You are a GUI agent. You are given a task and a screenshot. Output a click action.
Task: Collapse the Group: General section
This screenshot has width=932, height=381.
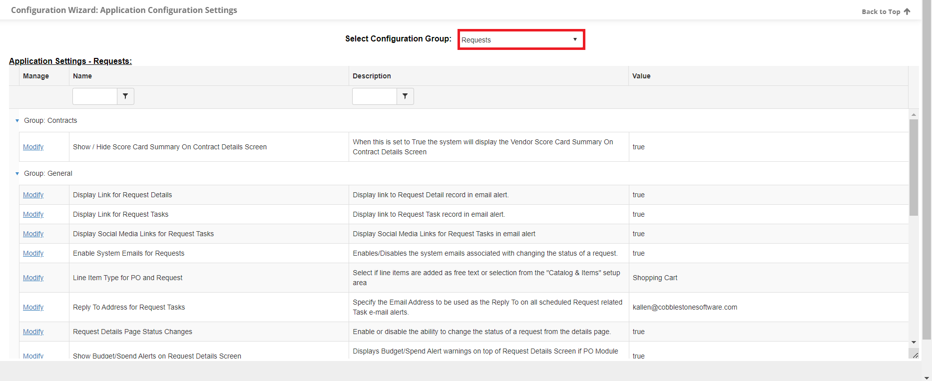pos(17,174)
